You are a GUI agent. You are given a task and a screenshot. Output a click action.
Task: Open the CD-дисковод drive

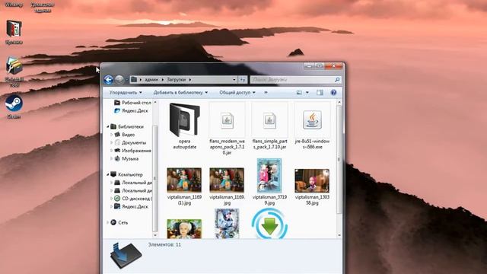tap(133, 198)
